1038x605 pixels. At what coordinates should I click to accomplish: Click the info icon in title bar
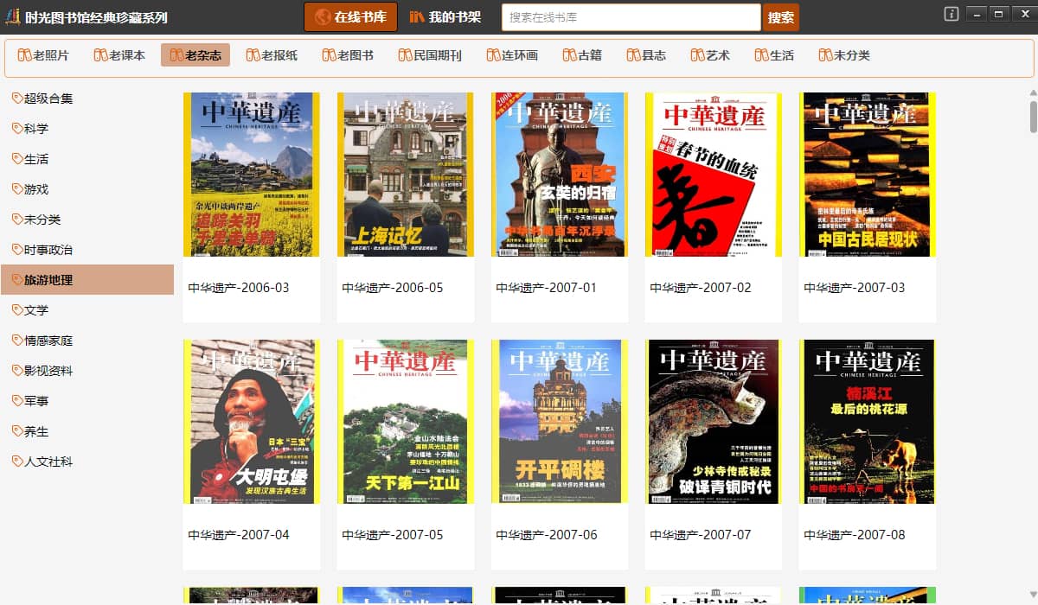click(951, 14)
